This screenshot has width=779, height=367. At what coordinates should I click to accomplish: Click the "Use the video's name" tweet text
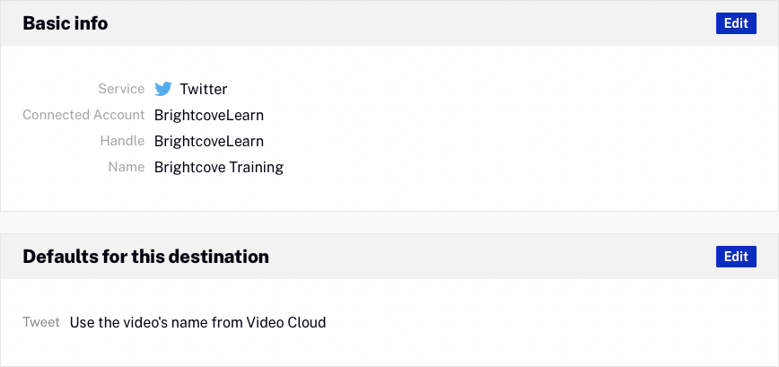coord(197,322)
